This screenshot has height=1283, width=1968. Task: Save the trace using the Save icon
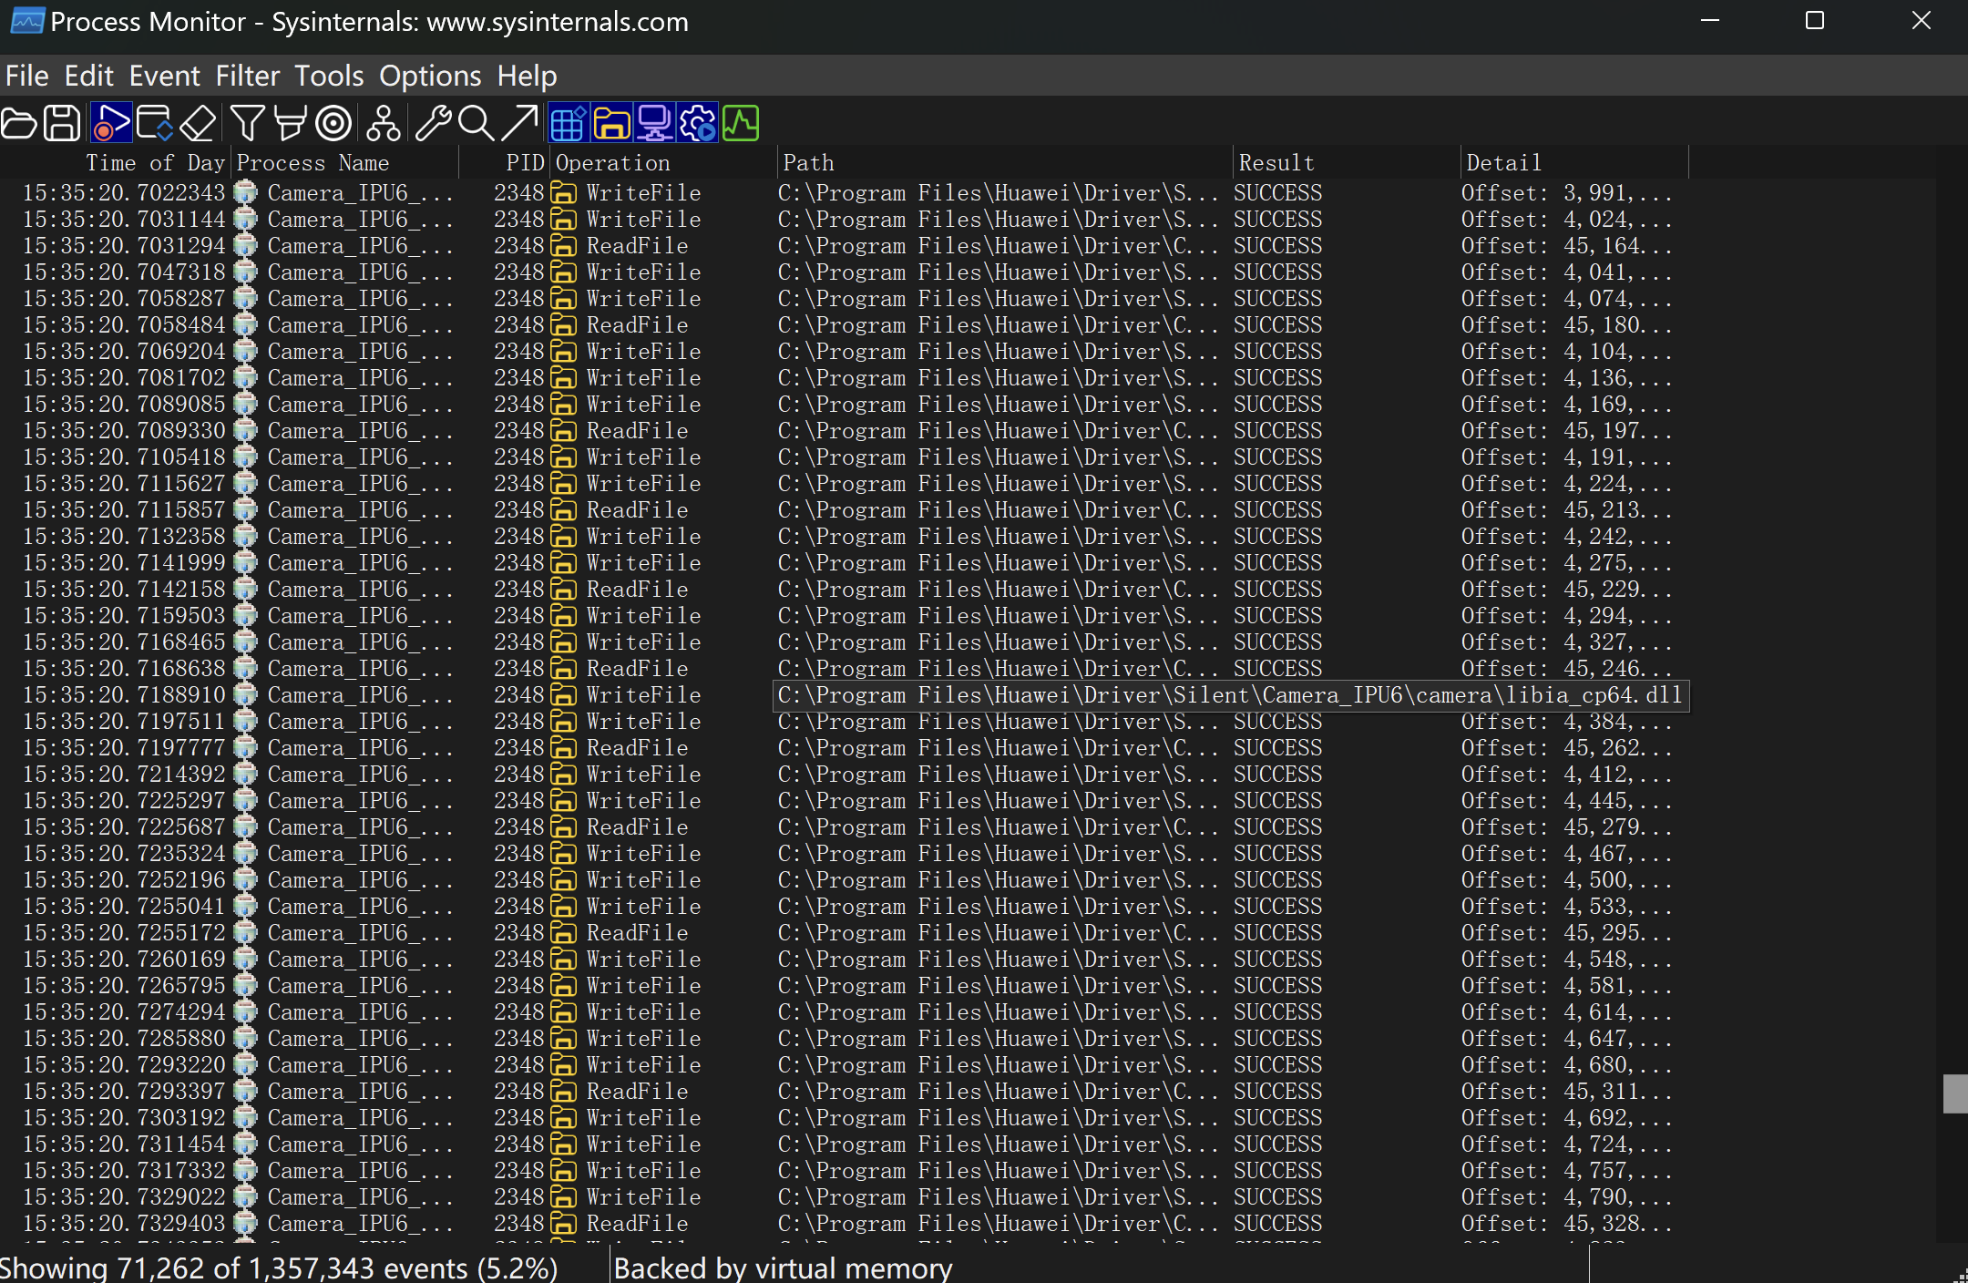point(62,123)
